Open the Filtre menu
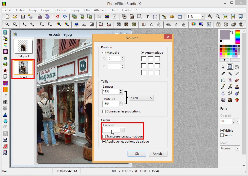The width and height of the screenshot is (248, 176). [x=87, y=10]
